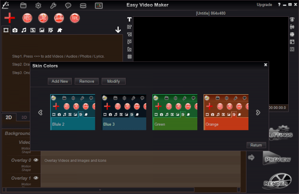The image size is (299, 194).
Task: Open the music audio tab
Action: click(x=24, y=30)
